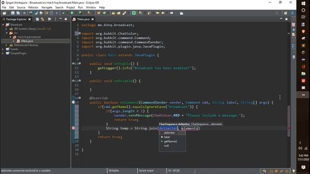The image size is (310, 174).
Task: Click the Save All toolbar icon
Action: click(x=18, y=13)
